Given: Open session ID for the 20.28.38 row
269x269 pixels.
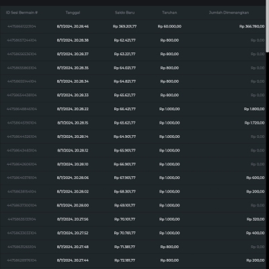Looking at the screenshot, I should pyautogui.click(x=22, y=40).
